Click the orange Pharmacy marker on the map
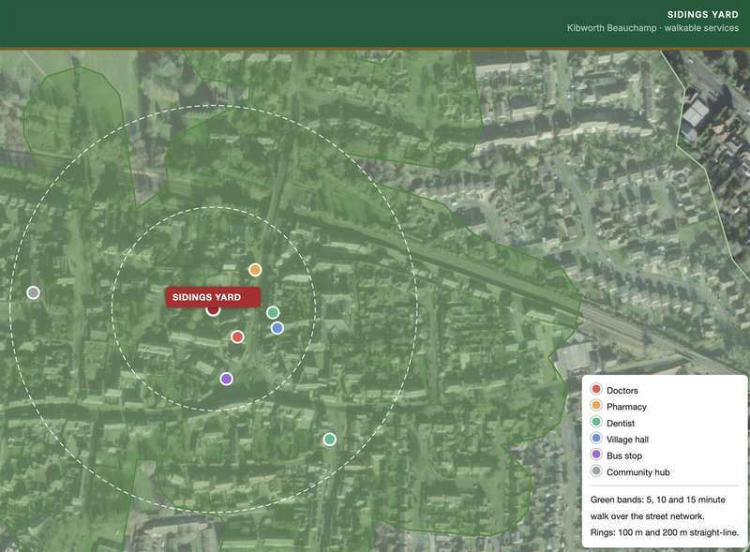 coord(255,270)
